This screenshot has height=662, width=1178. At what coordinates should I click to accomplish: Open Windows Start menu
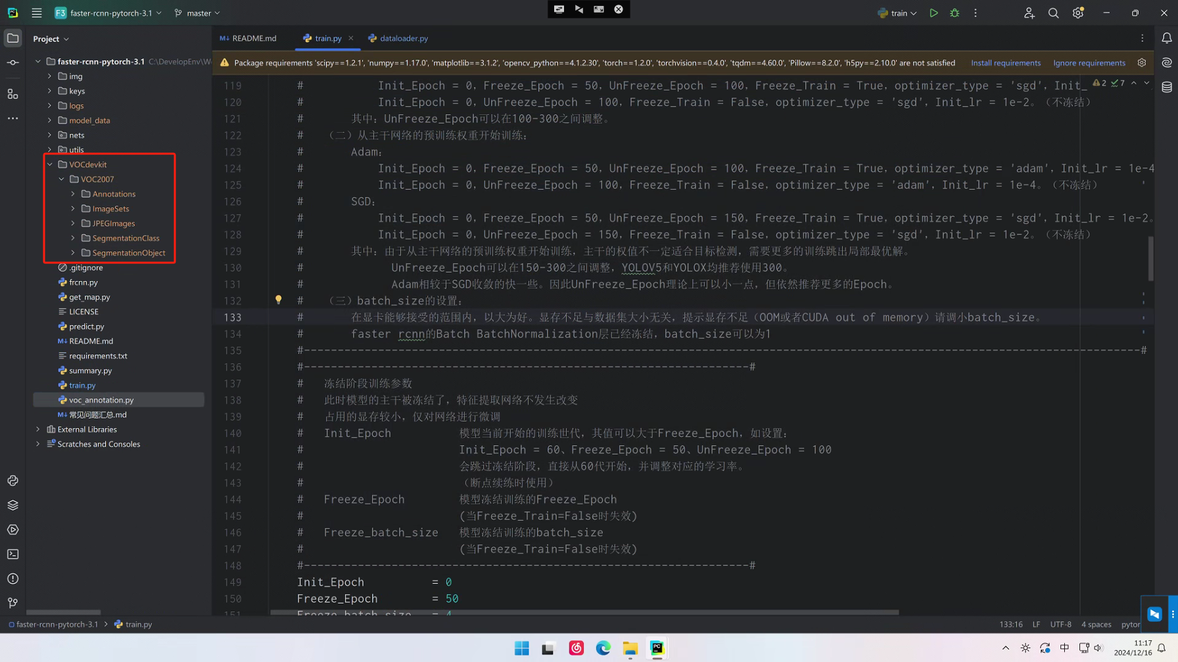(x=522, y=648)
